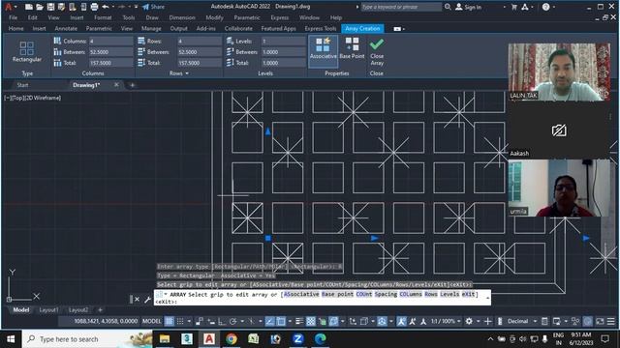Open the AutoCAD application menu logo

[9, 7]
